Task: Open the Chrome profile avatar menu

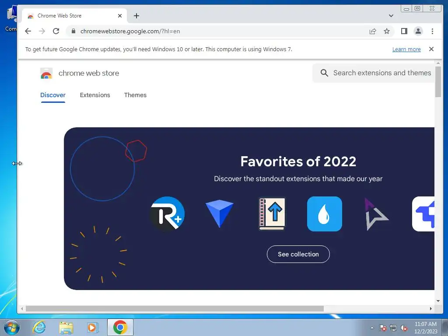Action: (x=418, y=31)
